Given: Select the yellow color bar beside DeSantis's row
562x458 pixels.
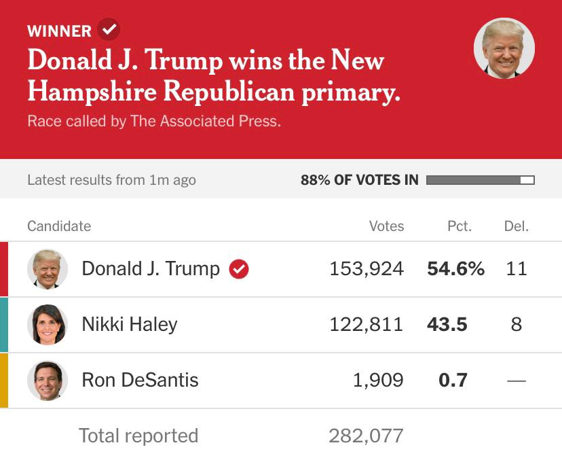Looking at the screenshot, I should (x=4, y=381).
